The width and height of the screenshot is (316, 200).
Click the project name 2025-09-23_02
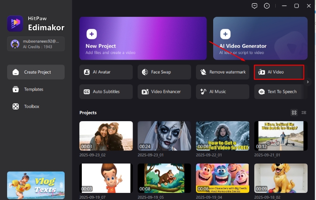click(x=92, y=155)
